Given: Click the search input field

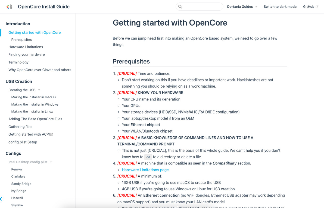Looking at the screenshot, I should click(x=200, y=7).
